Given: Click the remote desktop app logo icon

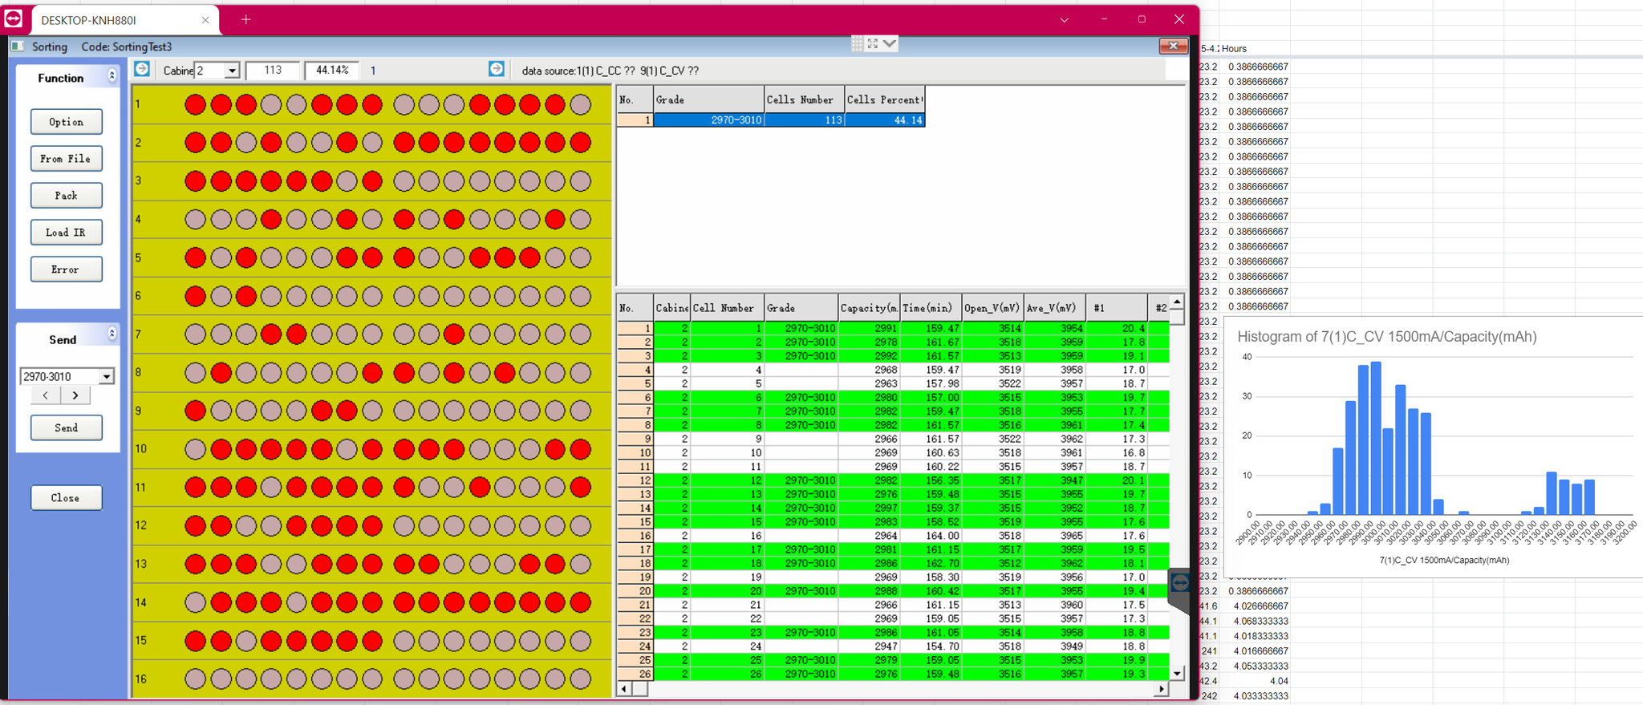Looking at the screenshot, I should [14, 18].
